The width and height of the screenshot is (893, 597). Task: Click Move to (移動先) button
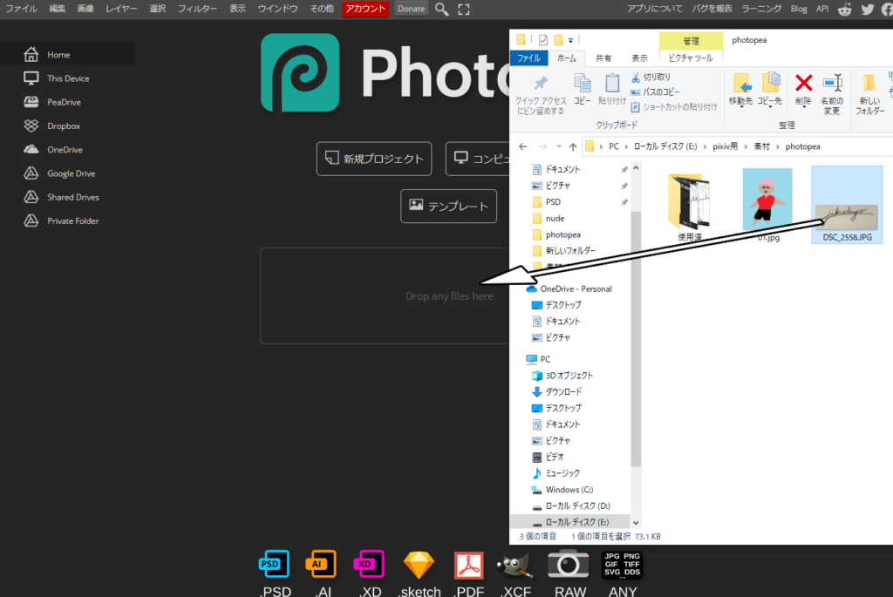tap(741, 90)
